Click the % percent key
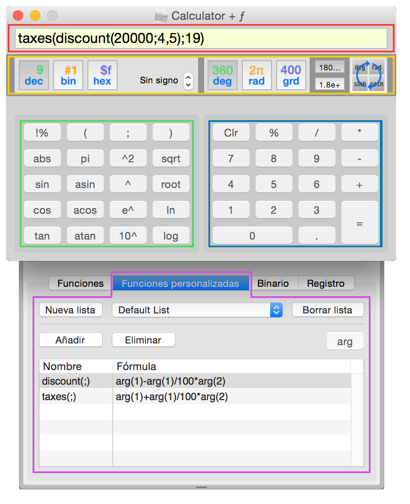410x504 pixels. [274, 133]
